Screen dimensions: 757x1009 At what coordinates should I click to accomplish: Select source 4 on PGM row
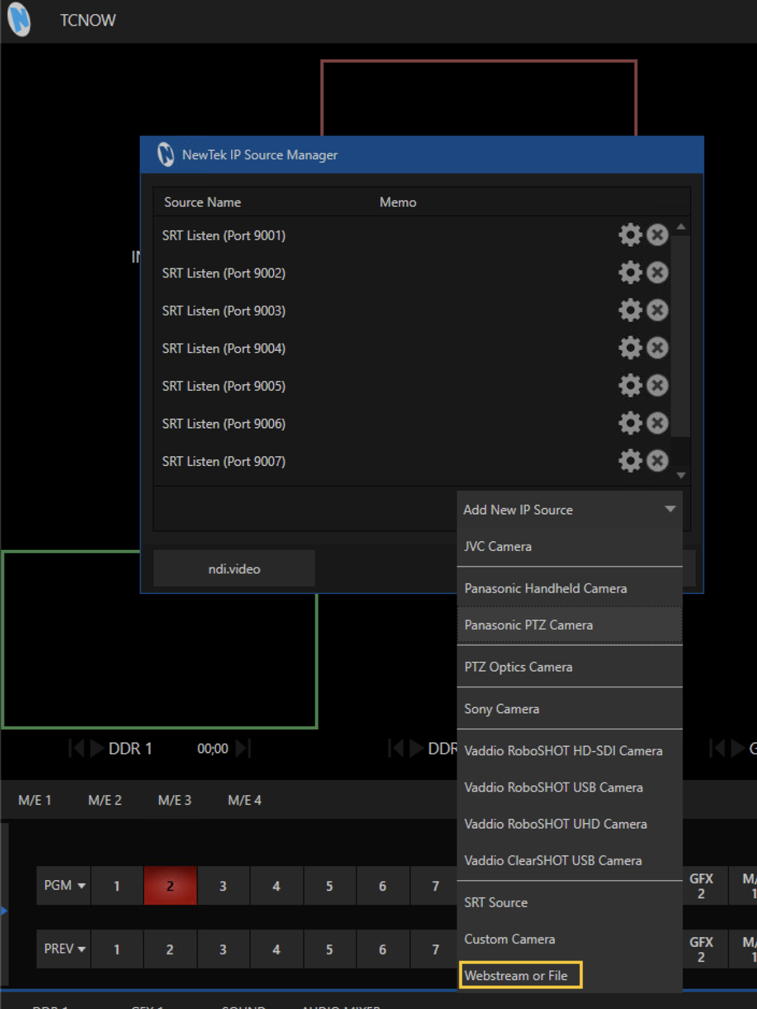[276, 885]
